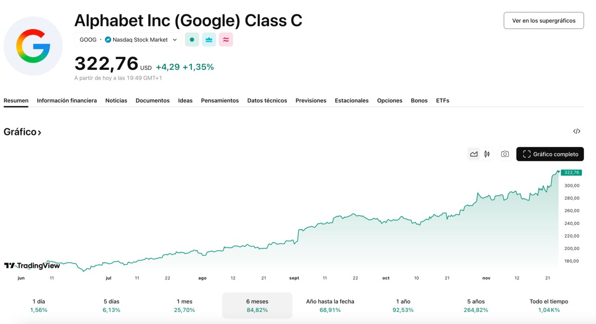Switch to the area line chart type
This screenshot has height=324, width=596.
point(474,154)
